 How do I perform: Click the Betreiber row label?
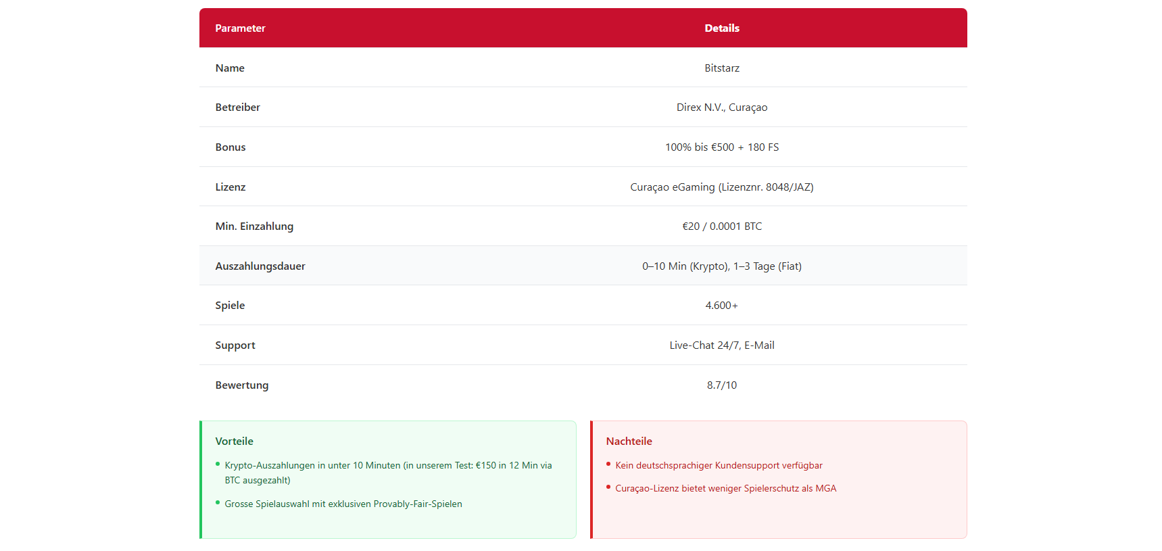(237, 107)
